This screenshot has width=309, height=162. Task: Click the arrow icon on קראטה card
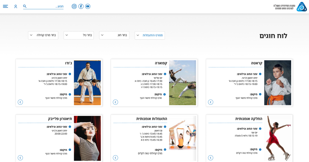coord(211,102)
